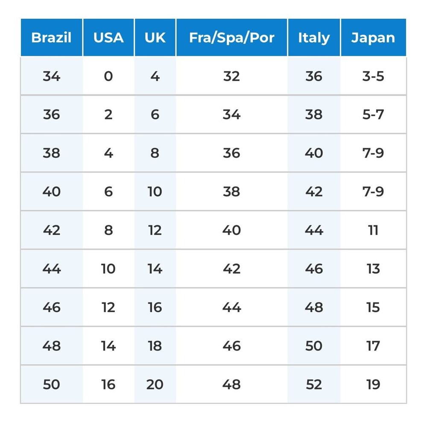Click Japan size 15 cell

[x=373, y=307]
